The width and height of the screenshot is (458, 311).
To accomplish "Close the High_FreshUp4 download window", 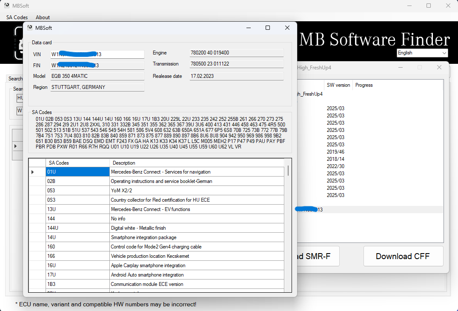I will pos(439,67).
